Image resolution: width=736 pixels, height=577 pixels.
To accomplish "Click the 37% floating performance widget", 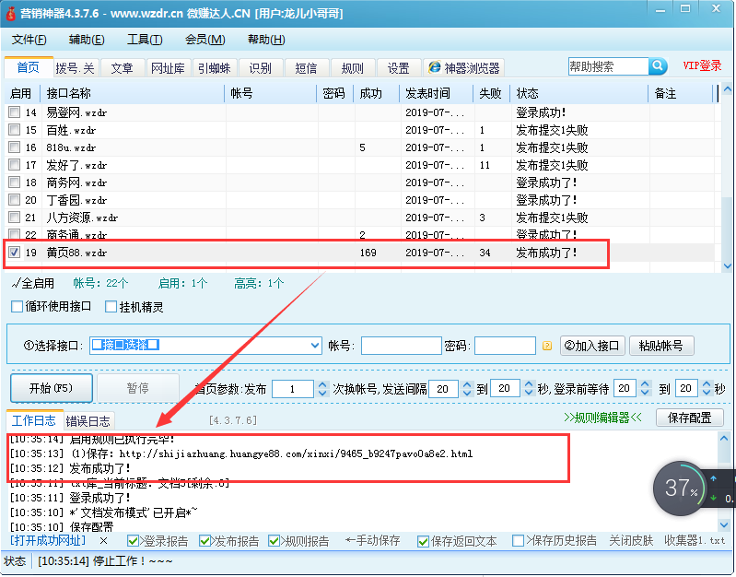I will point(680,489).
